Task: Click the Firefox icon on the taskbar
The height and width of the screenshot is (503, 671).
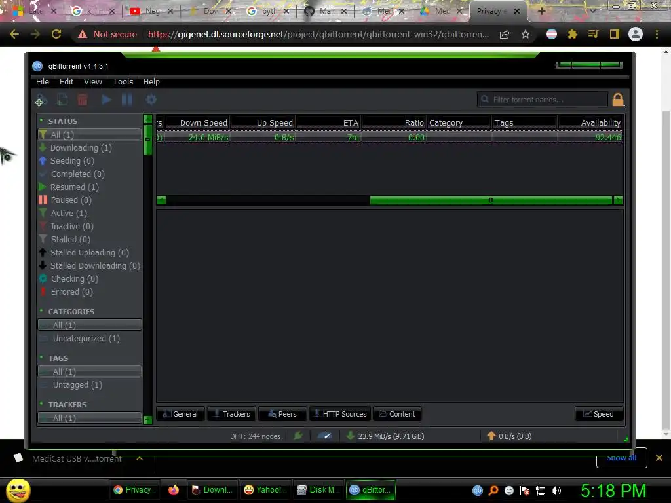Action: pyautogui.click(x=173, y=490)
